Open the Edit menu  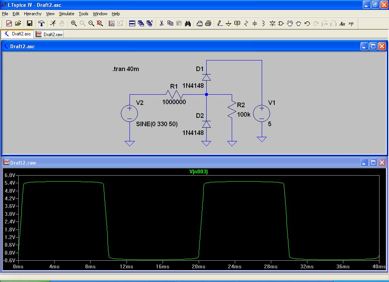coord(16,14)
